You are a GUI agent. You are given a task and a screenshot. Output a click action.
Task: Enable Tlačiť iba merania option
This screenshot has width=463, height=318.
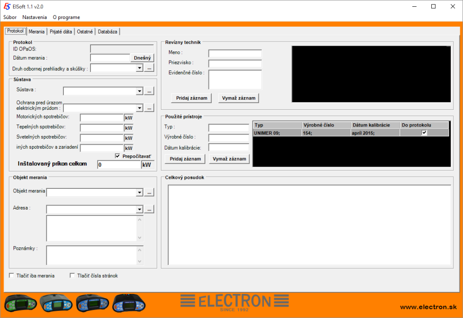[11, 275]
